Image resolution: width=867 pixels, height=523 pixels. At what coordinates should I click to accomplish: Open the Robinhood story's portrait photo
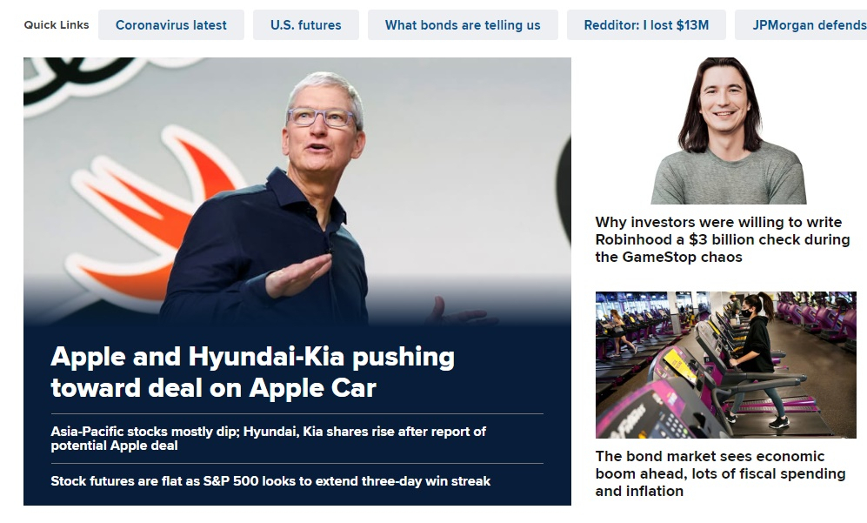tap(726, 131)
